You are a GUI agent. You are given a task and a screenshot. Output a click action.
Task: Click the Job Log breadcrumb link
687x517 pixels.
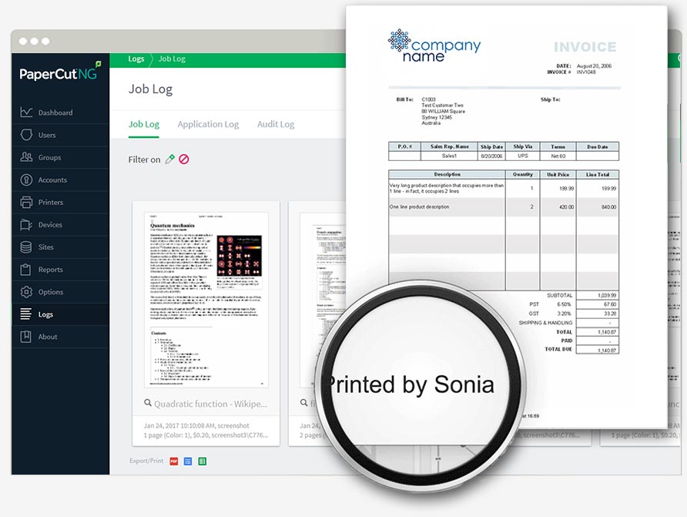coord(172,59)
